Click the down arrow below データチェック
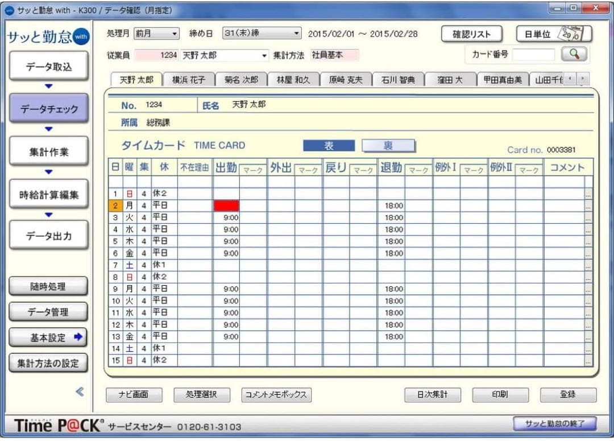 tap(48, 129)
